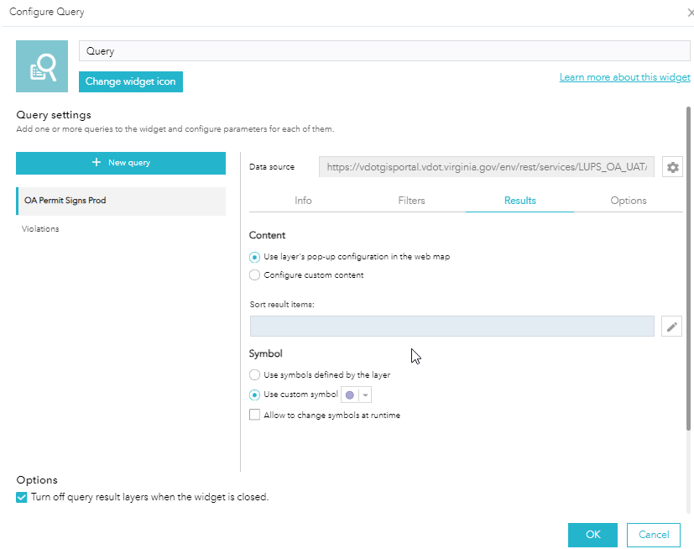
Task: Switch to the Info tab
Action: coord(303,201)
